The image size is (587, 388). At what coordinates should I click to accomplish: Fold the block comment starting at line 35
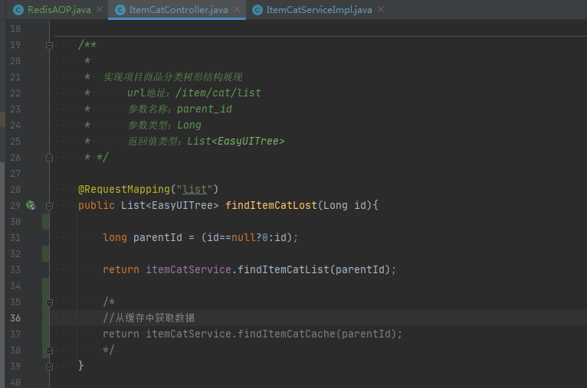[49, 302]
